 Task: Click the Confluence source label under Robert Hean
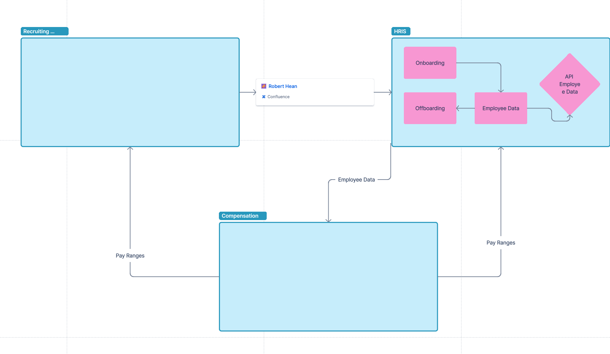click(x=278, y=97)
